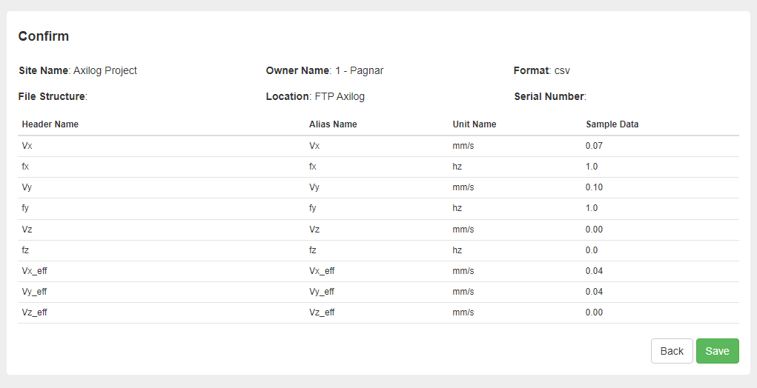Image resolution: width=757 pixels, height=388 pixels.
Task: Click the fz alias name cell
Action: tap(313, 250)
